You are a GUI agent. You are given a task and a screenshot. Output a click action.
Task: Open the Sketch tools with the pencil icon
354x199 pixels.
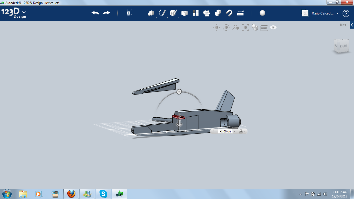[x=162, y=13]
